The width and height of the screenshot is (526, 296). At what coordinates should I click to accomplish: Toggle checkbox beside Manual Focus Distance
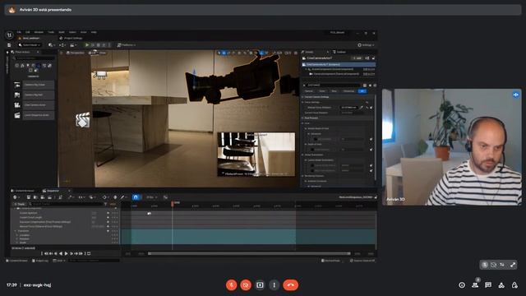[x=371, y=108]
